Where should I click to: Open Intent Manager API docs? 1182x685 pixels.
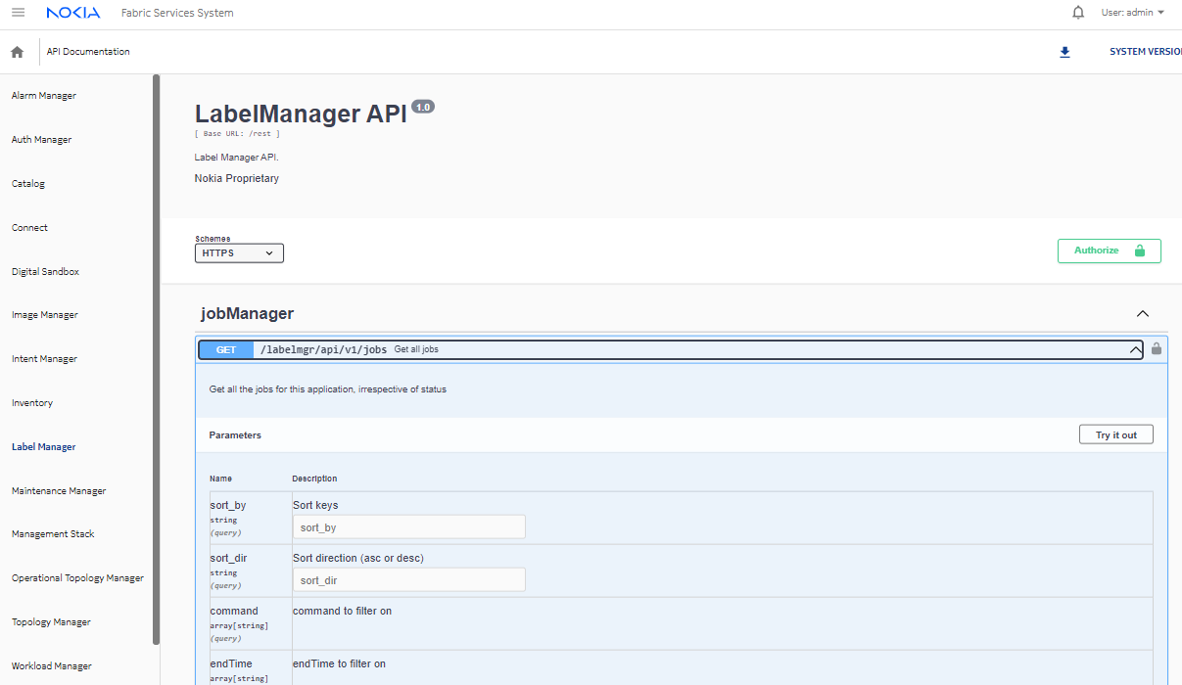pos(44,359)
